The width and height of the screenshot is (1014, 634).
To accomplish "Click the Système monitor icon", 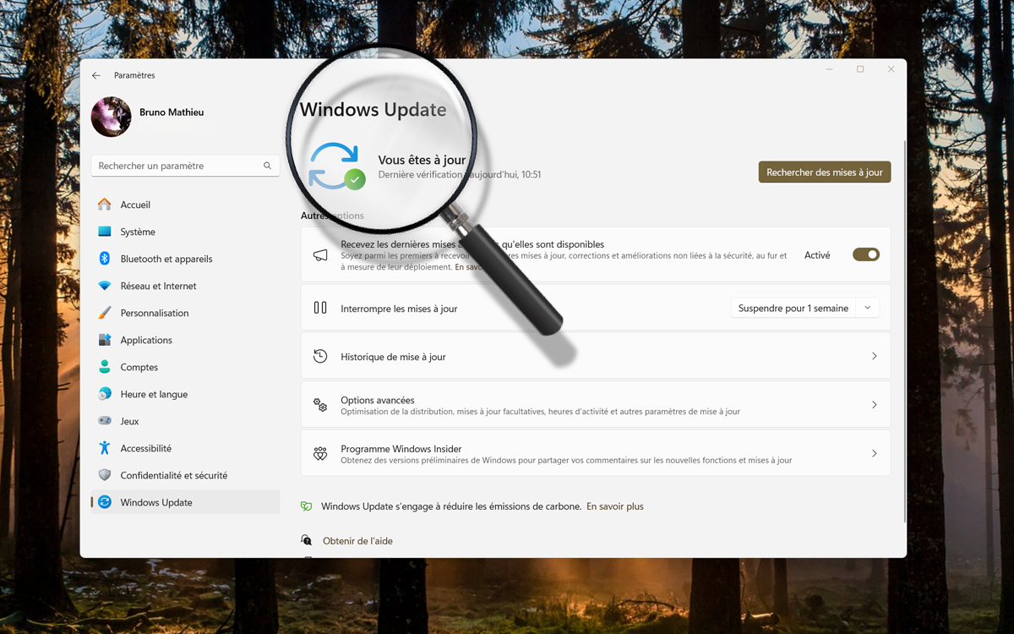I will click(x=104, y=232).
